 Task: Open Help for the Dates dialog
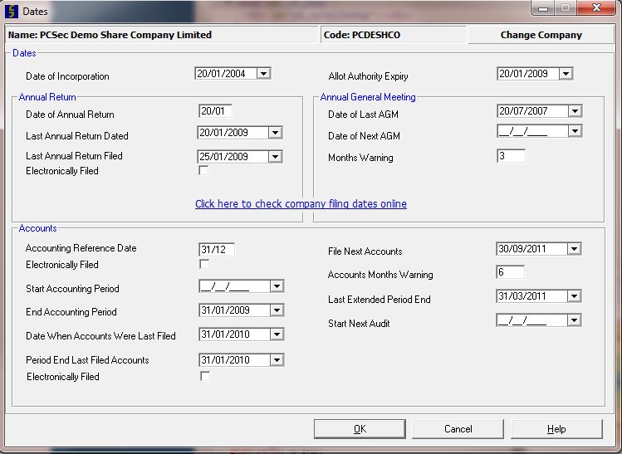pos(556,429)
